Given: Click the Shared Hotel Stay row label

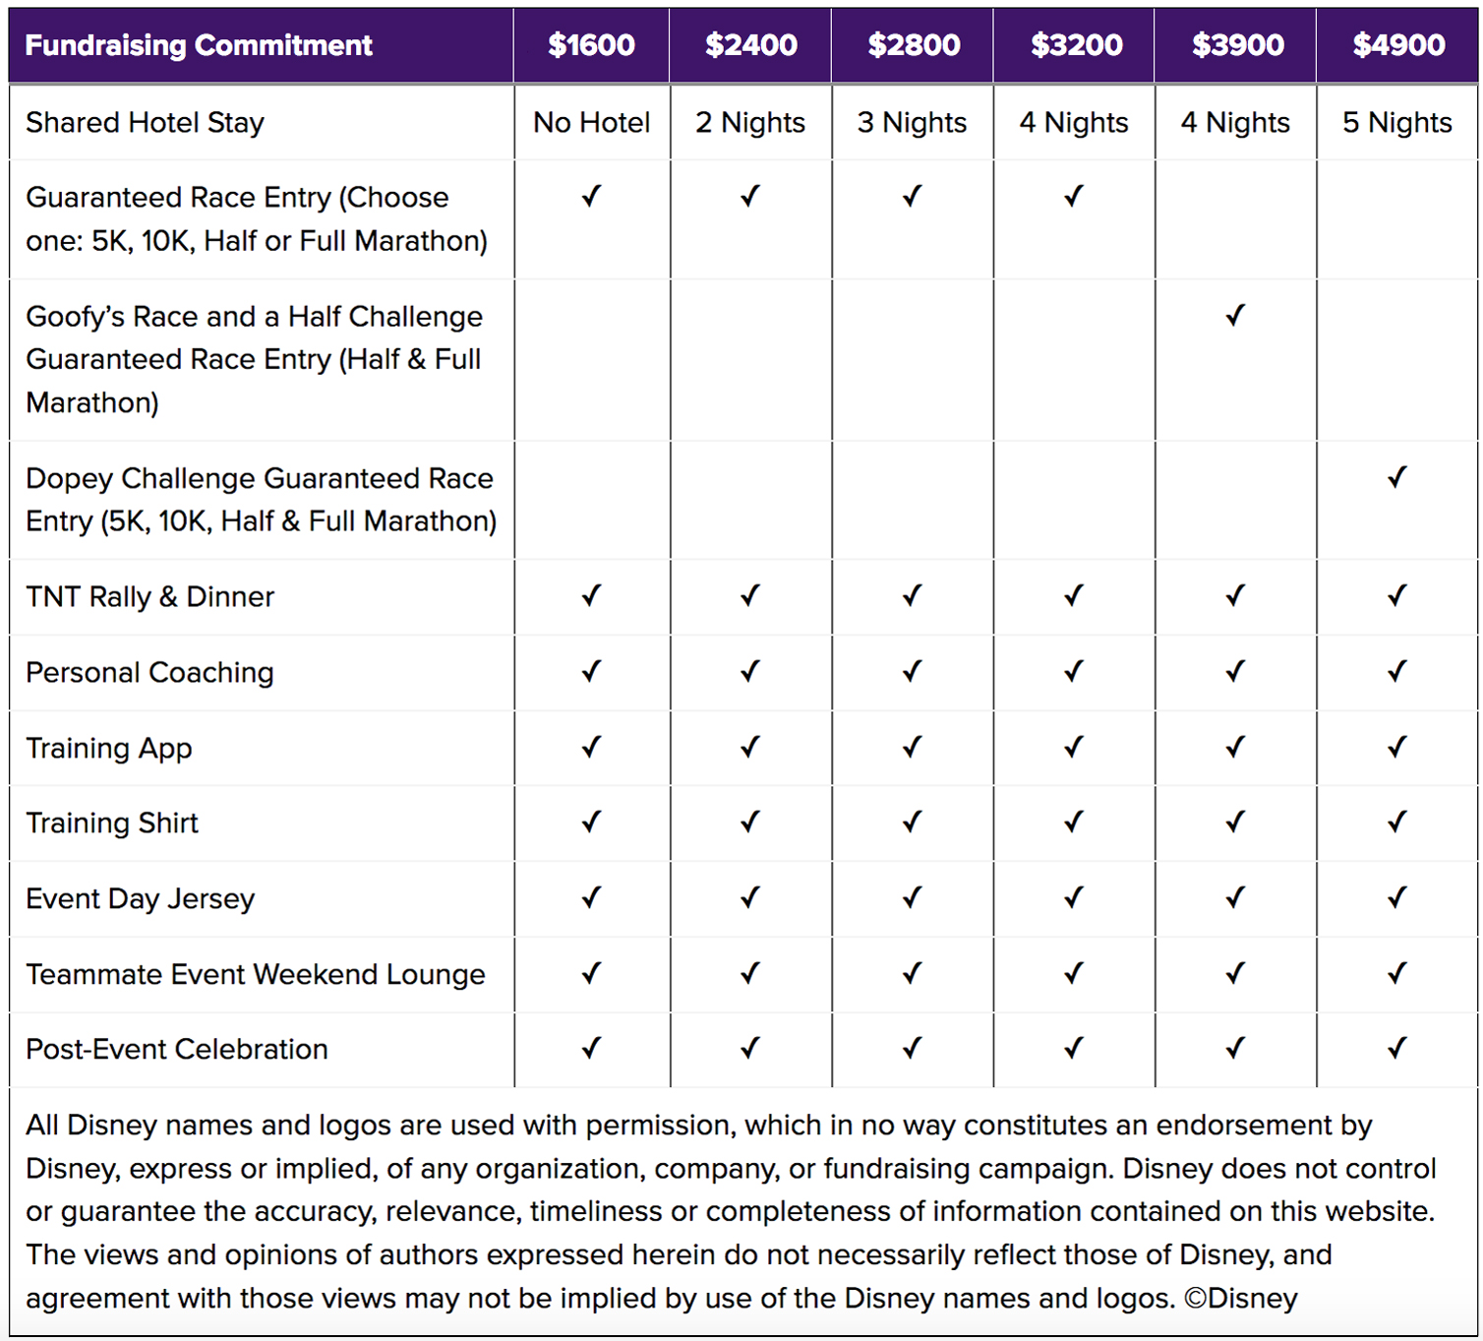Looking at the screenshot, I should 145,122.
